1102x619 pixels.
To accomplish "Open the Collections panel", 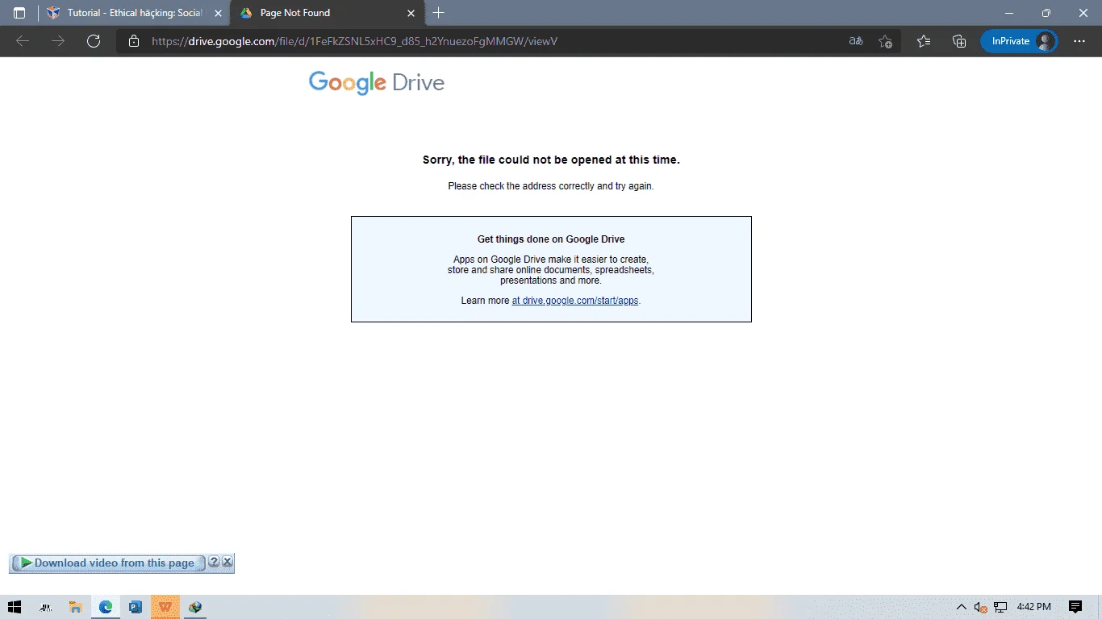I will tap(959, 41).
